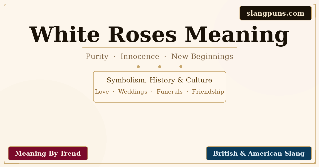
Task: Select the Love keyword
Action: tap(102, 91)
